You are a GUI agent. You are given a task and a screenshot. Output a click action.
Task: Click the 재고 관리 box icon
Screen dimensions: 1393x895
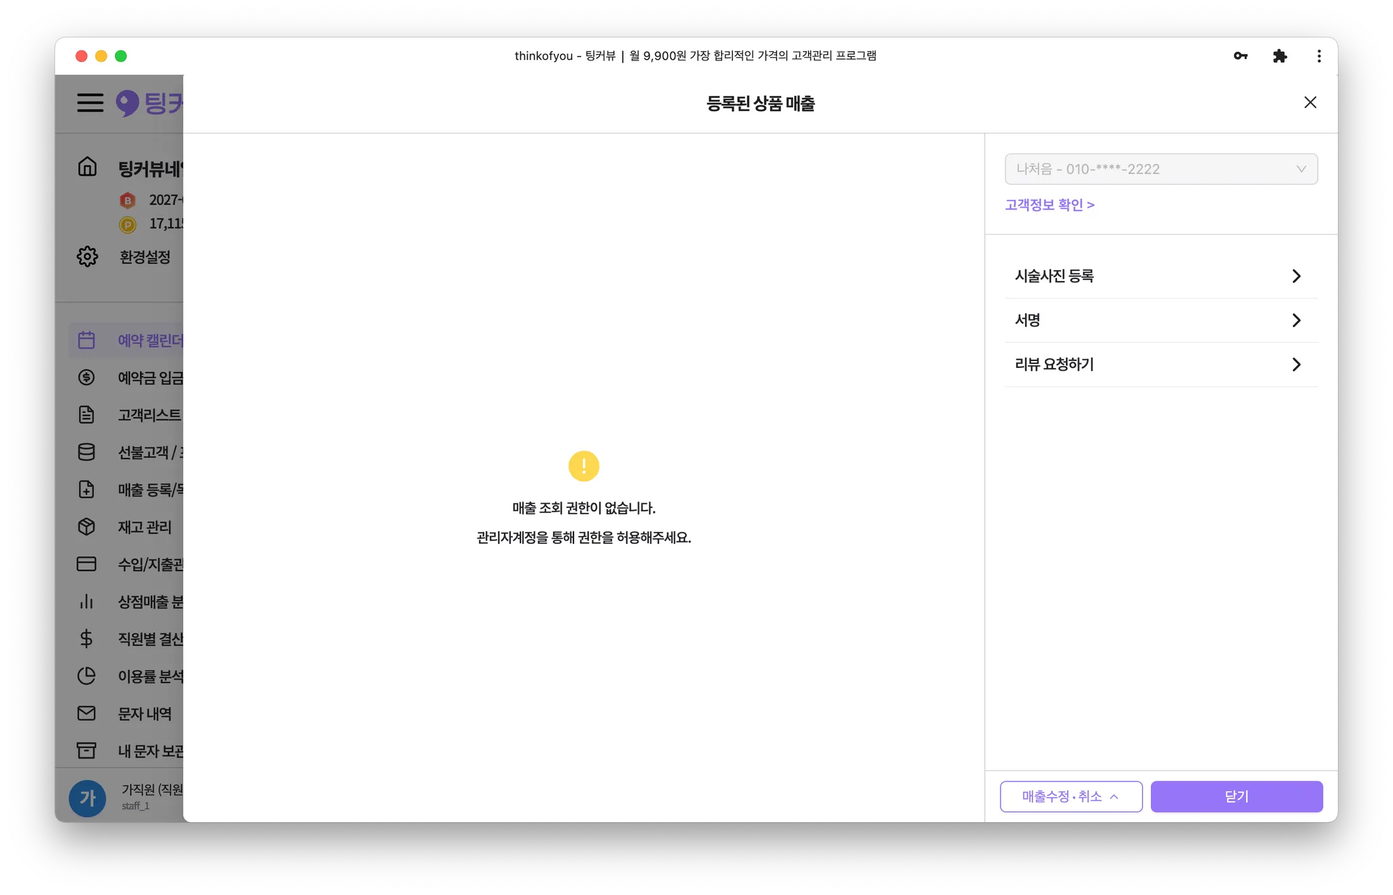click(x=86, y=526)
